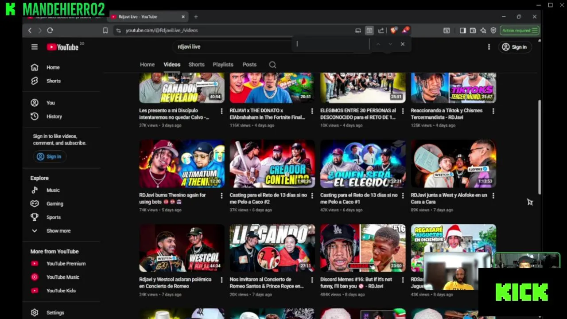Click the YouTube logo
This screenshot has width=567, height=319.
tap(62, 47)
